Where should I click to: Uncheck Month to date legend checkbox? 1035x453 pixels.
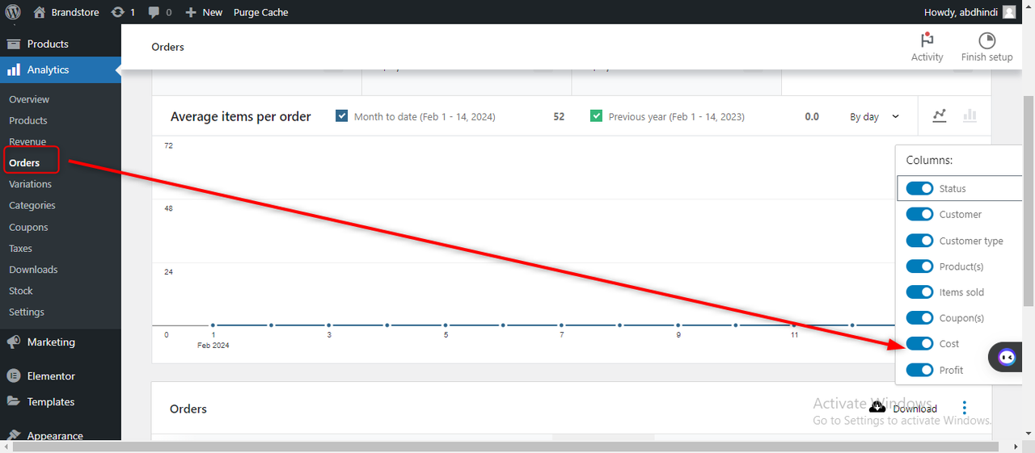coord(342,116)
